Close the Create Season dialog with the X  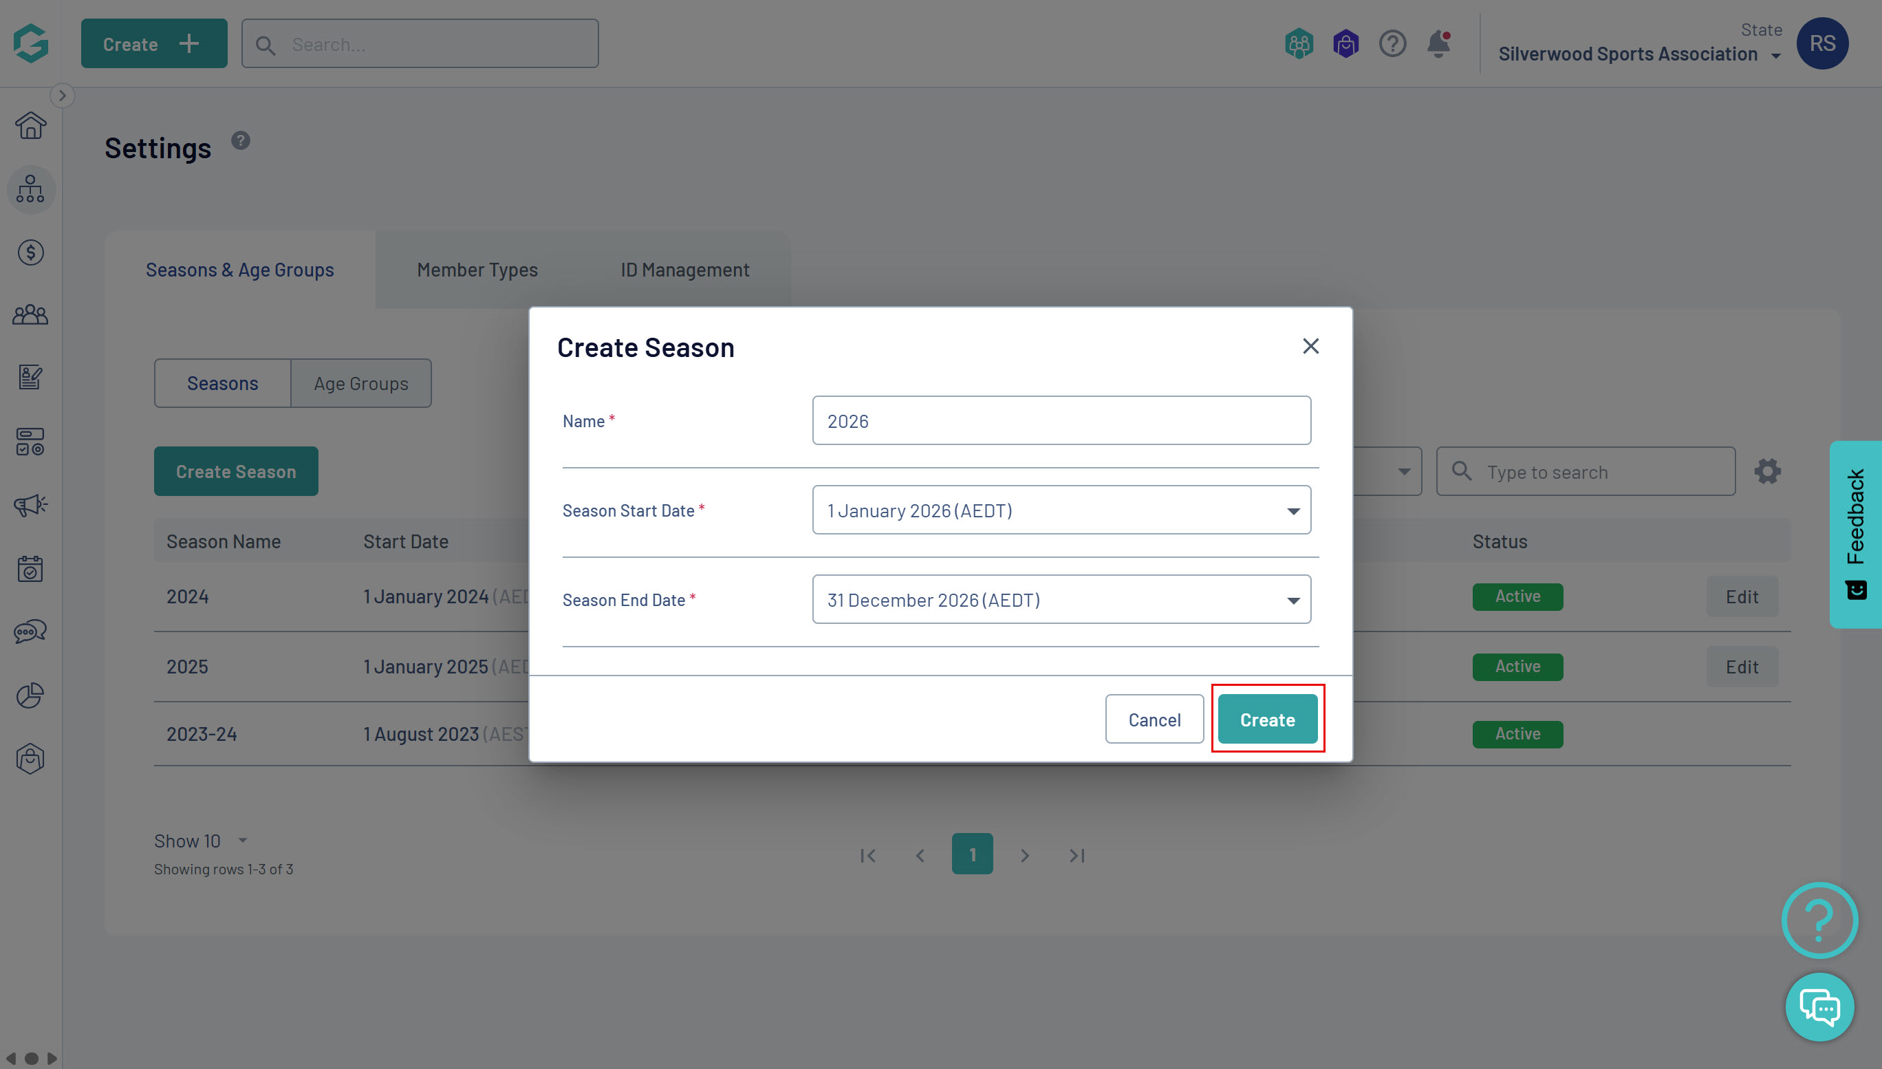click(1310, 346)
